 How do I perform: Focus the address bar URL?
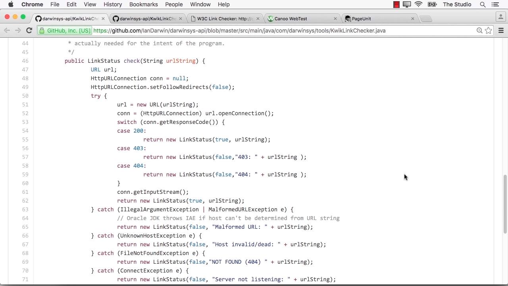239,31
